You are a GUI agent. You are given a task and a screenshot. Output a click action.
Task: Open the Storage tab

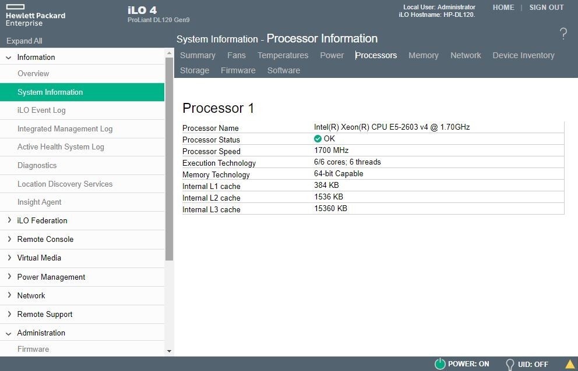click(195, 70)
